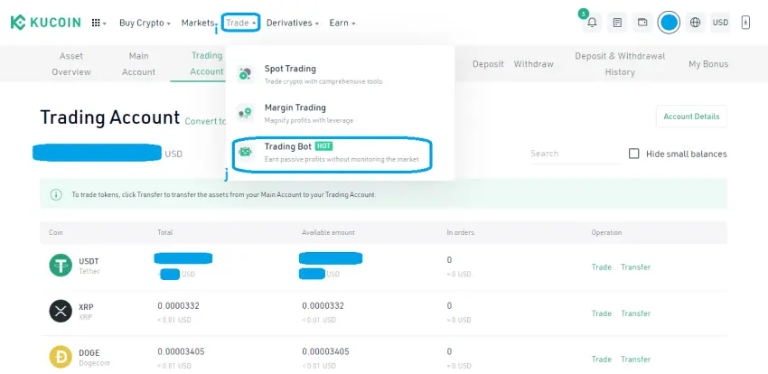Image resolution: width=768 pixels, height=374 pixels.
Task: Click the Operation column header
Action: (606, 232)
